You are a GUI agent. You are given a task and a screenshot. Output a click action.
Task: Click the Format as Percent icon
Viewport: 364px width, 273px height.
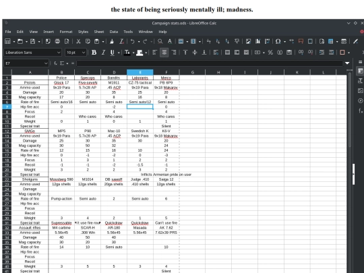[270, 53]
